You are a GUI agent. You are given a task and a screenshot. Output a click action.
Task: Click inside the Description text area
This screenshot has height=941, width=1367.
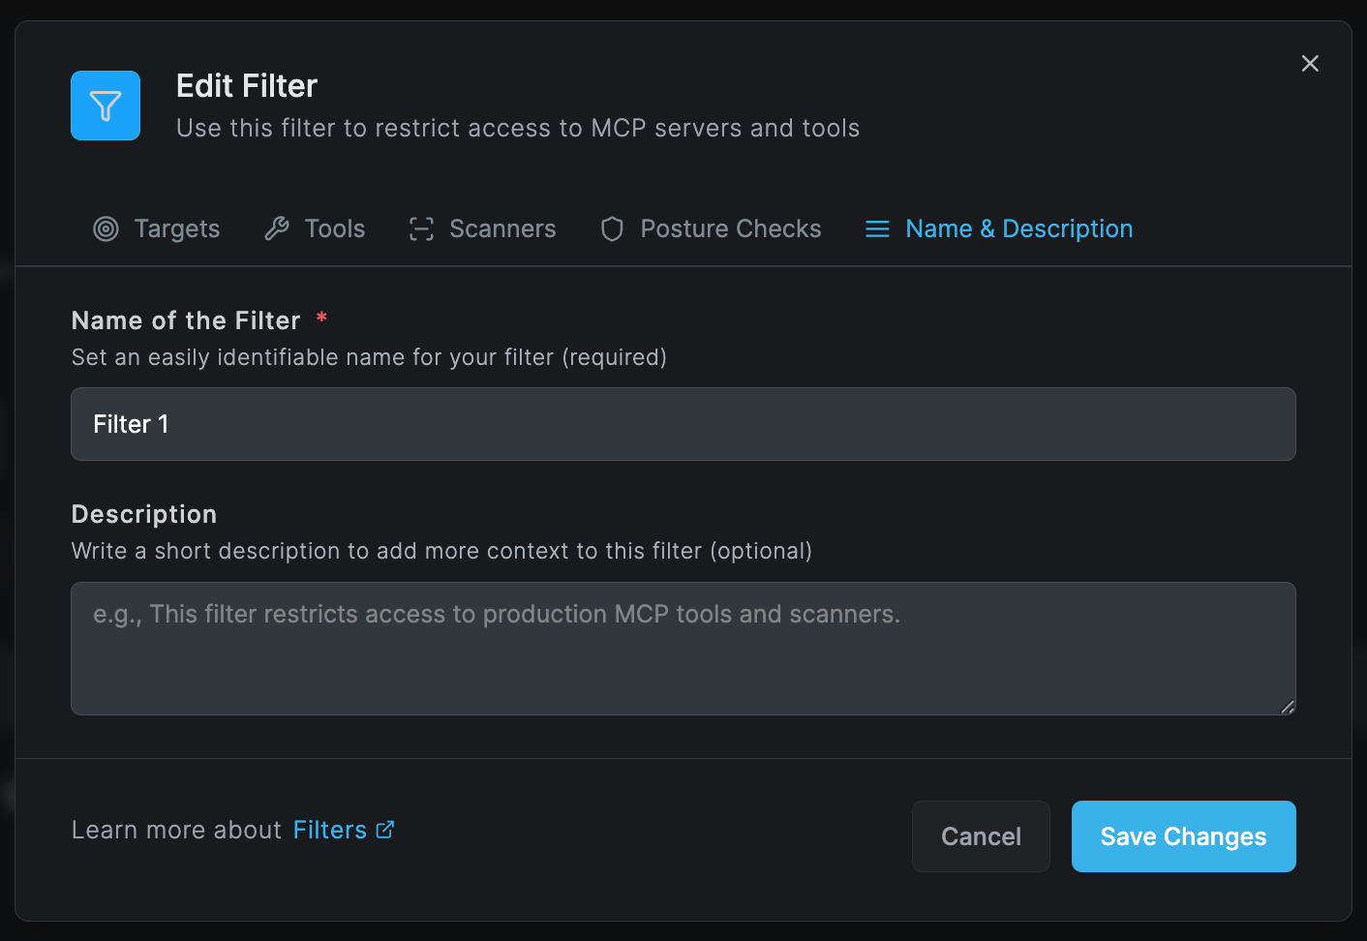[x=683, y=649]
